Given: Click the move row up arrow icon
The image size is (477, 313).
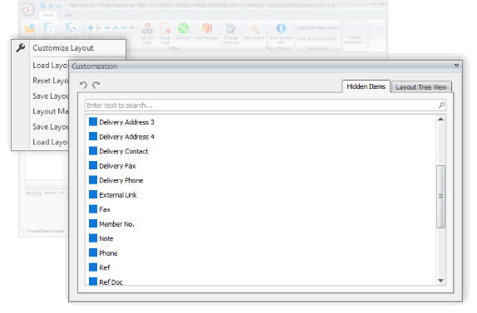Looking at the screenshot, I should click(x=116, y=27).
